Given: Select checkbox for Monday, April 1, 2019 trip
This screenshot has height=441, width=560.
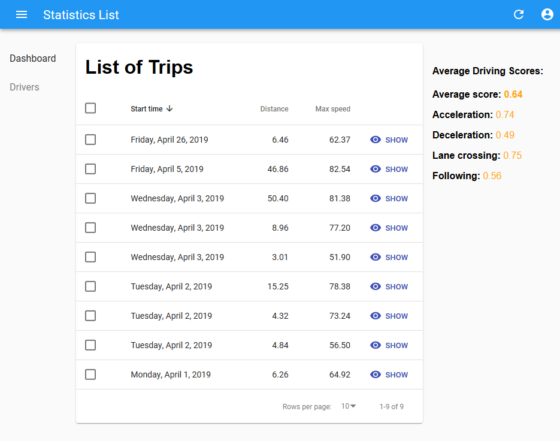Looking at the screenshot, I should pyautogui.click(x=90, y=374).
